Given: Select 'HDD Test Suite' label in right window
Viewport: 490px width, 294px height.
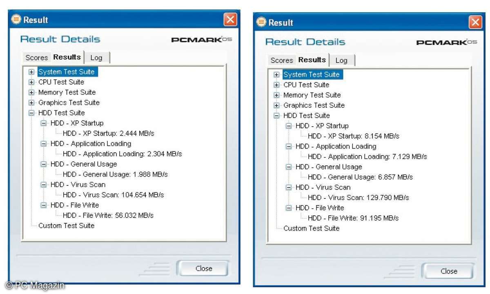Looking at the screenshot, I should [307, 116].
